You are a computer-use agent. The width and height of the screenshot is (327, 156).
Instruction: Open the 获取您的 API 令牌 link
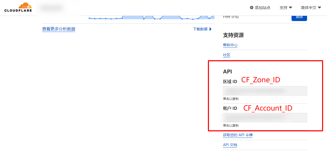click(238, 135)
